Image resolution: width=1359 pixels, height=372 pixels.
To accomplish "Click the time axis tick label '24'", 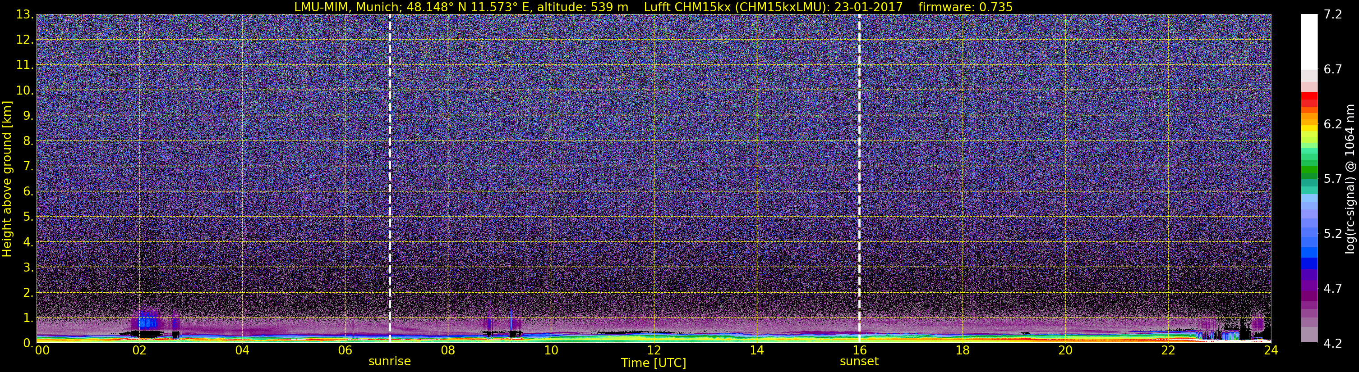I will click(x=1271, y=351).
